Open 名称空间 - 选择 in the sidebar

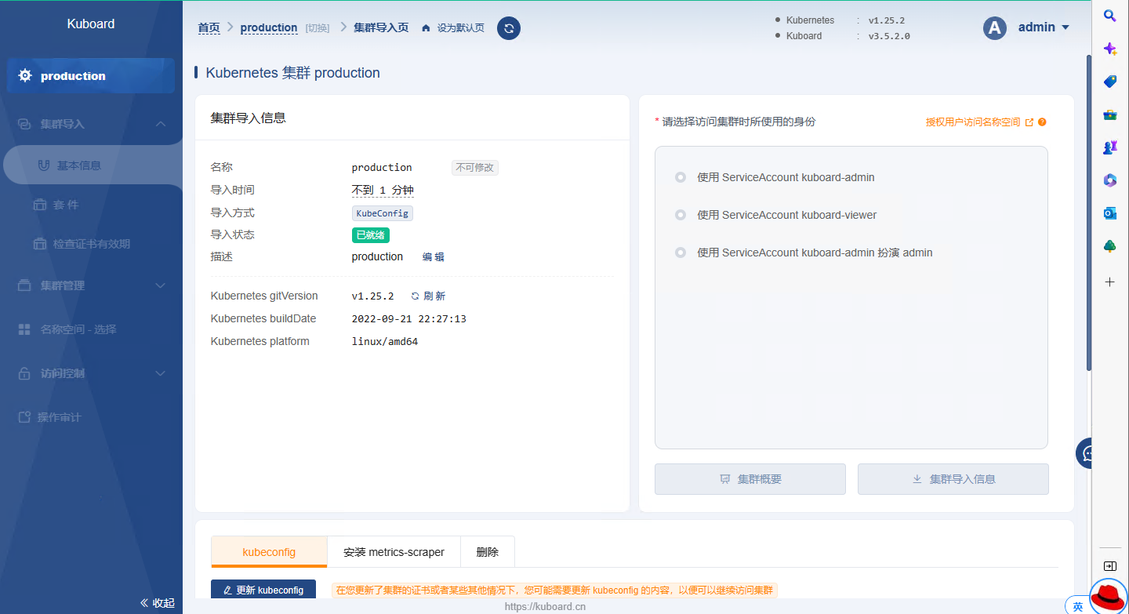click(x=78, y=329)
